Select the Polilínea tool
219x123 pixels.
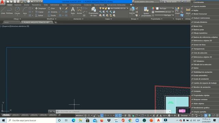[9, 11]
